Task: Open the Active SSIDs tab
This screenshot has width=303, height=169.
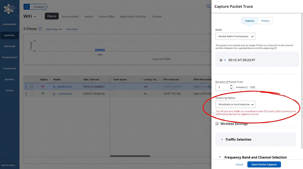Action: click(107, 17)
